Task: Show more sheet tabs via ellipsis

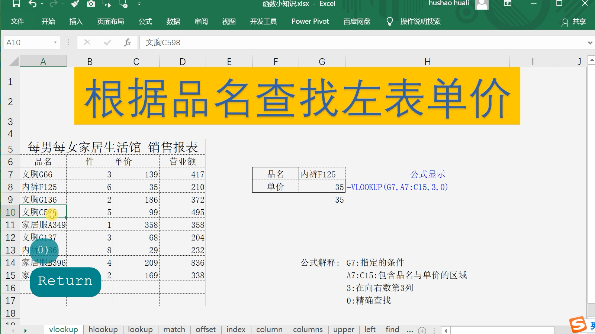Action: tap(410, 330)
